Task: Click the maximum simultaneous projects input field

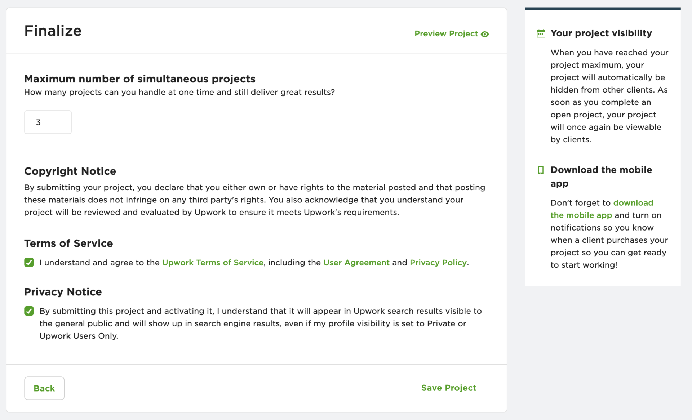Action: coord(48,122)
